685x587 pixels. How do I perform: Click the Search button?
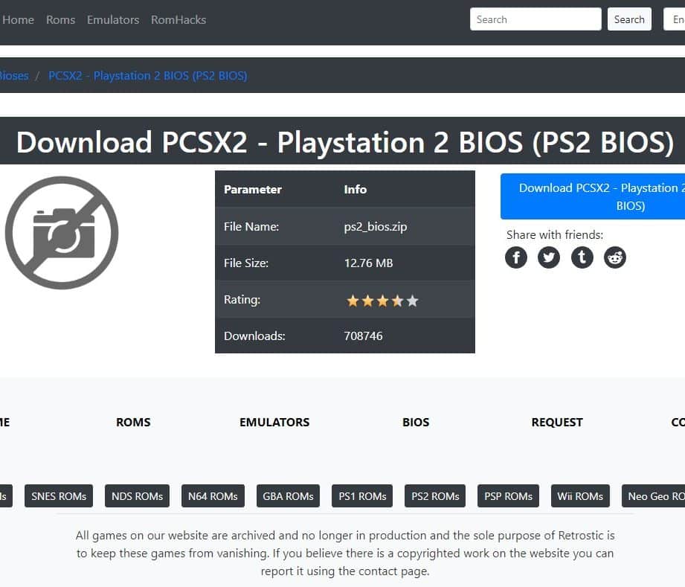pos(629,19)
